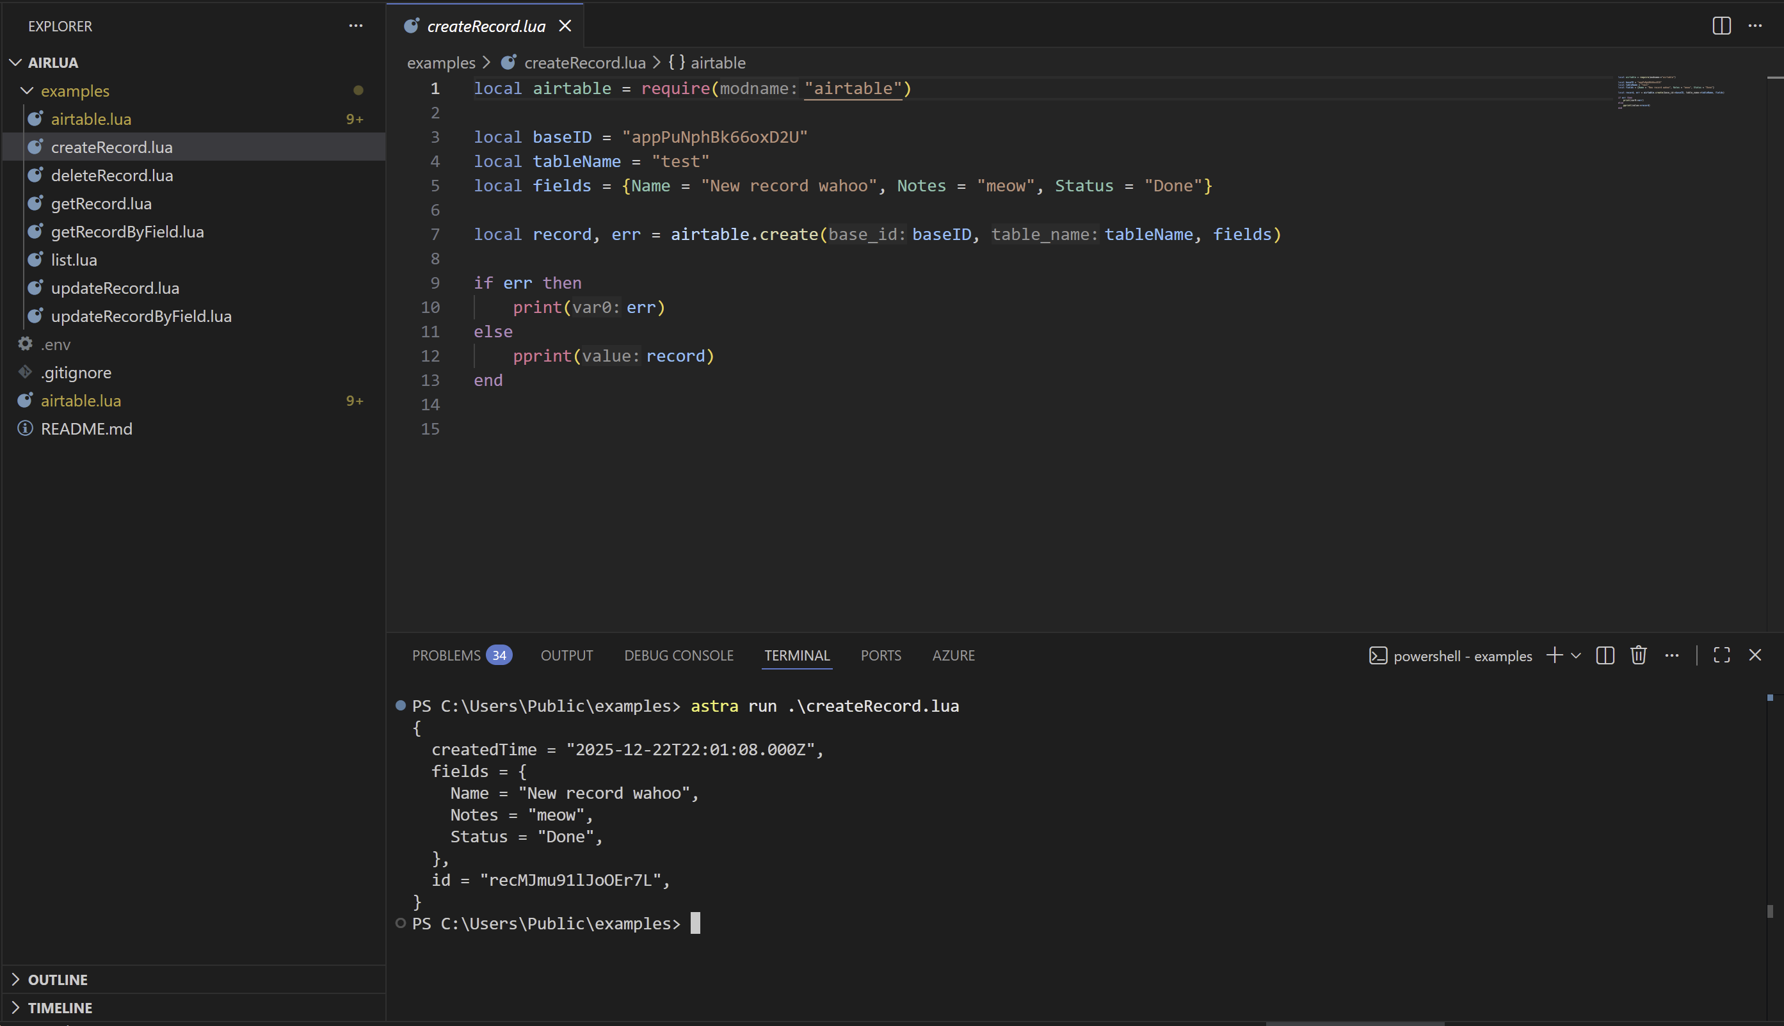Open deleteRecord.lua from the file tree
Image resolution: width=1784 pixels, height=1026 pixels.
[x=112, y=175]
